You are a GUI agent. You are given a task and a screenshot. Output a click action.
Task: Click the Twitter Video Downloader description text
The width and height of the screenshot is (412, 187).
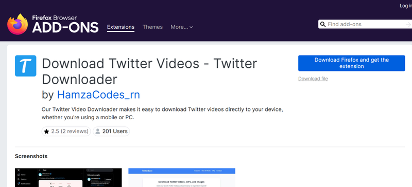click(162, 114)
